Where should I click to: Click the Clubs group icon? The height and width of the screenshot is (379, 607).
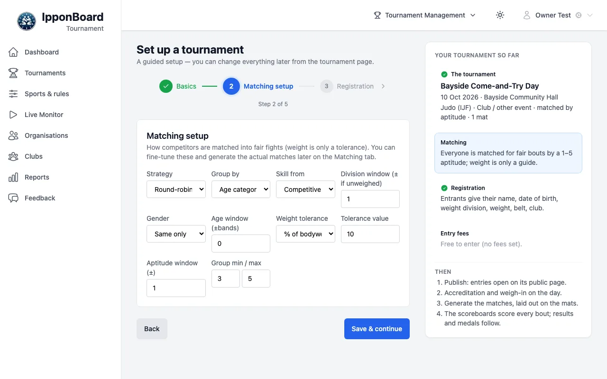point(13,156)
